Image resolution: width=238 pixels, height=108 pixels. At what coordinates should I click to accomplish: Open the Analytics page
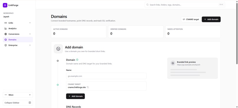tap(18, 28)
